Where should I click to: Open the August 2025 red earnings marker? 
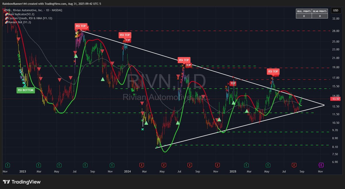pyautogui.click(x=294, y=165)
